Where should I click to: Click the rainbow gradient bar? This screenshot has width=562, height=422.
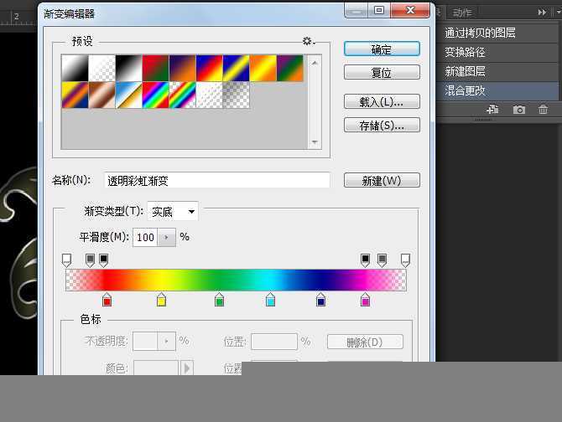pos(237,280)
